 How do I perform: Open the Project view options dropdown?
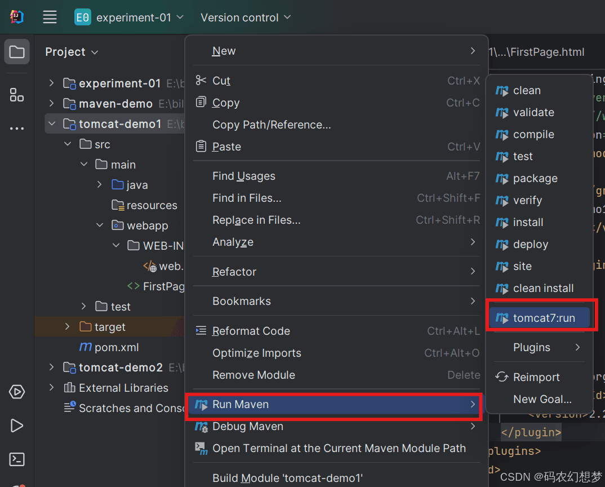[95, 52]
